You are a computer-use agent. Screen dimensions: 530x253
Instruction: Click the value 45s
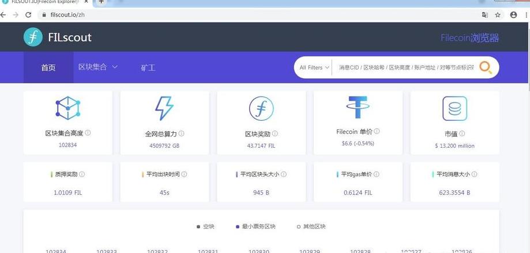point(164,193)
